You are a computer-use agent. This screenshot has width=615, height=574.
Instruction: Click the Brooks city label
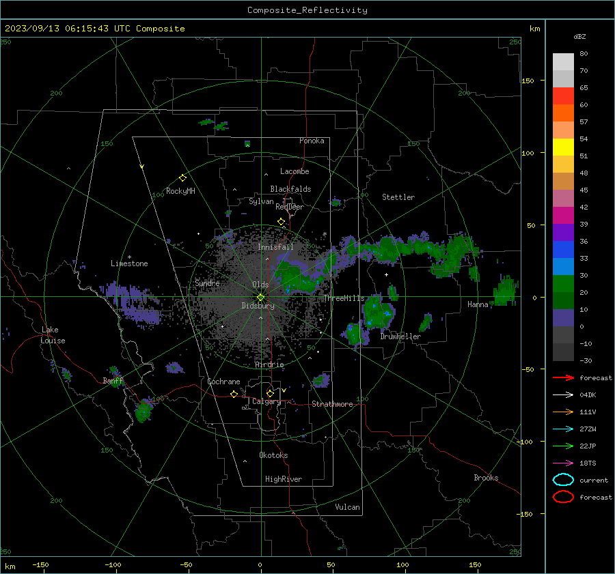[x=486, y=478]
